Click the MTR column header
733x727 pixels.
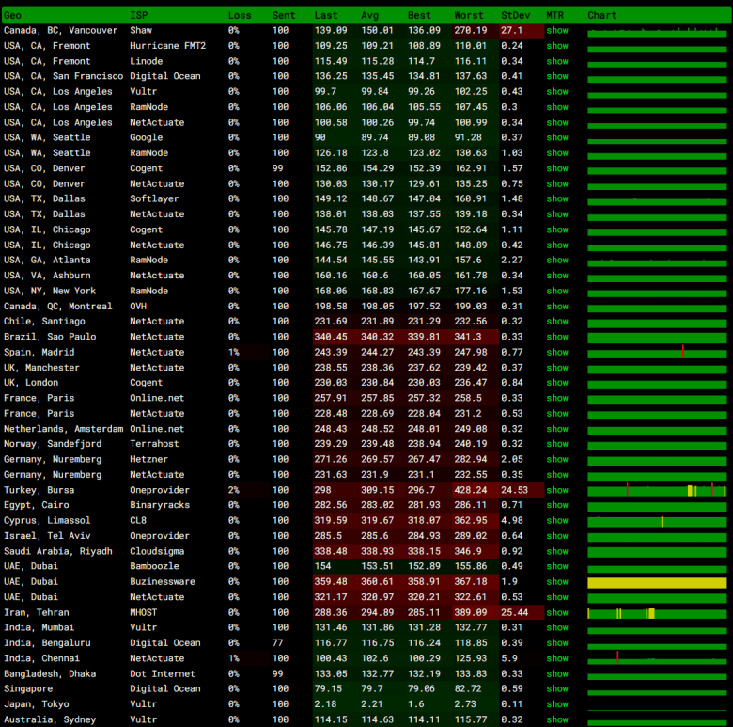pos(554,15)
